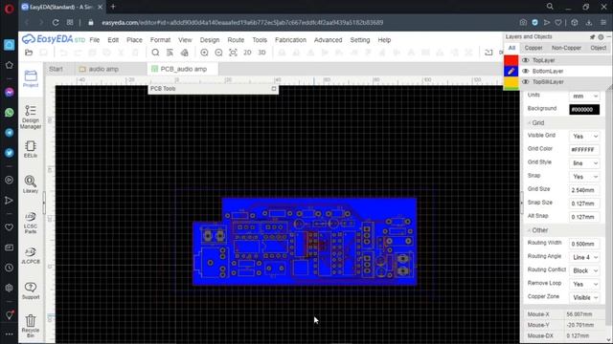This screenshot has height=344, width=613.
Task: Click the BottomLayer blue swatch with pencil
Action: 511,71
